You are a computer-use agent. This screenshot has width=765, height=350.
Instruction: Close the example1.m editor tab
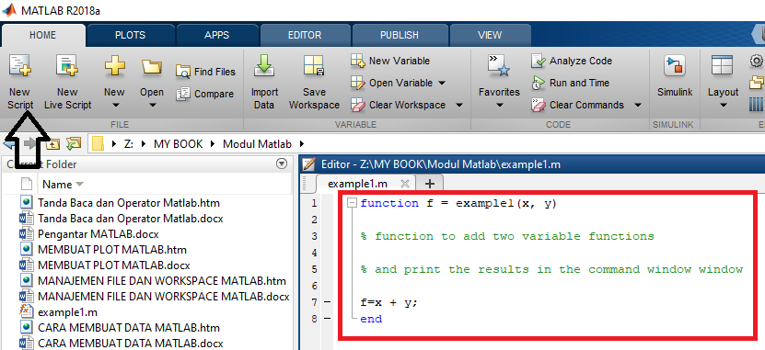tap(404, 184)
